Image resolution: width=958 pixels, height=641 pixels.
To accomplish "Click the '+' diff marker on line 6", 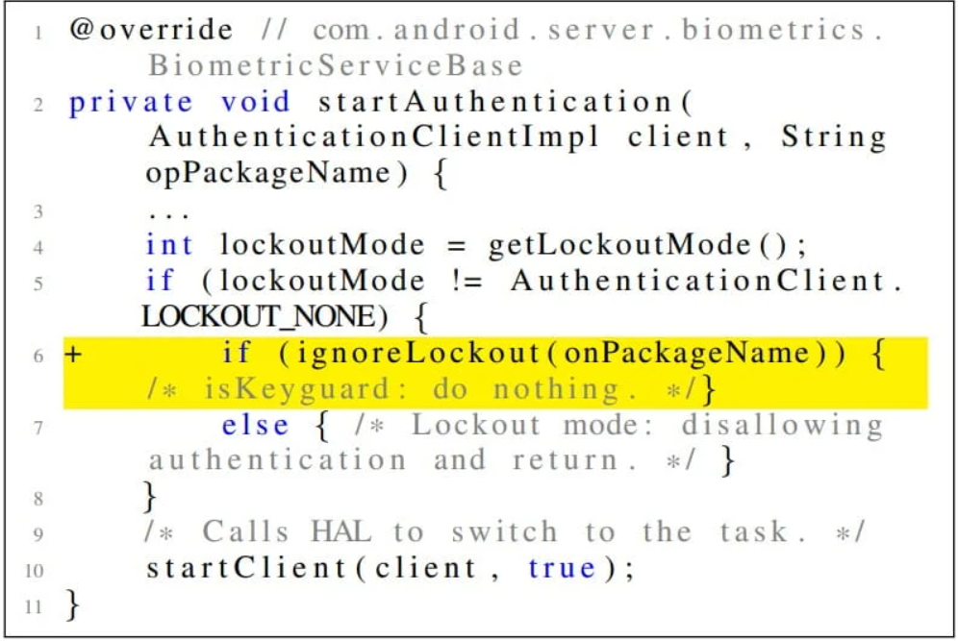I will (x=73, y=355).
